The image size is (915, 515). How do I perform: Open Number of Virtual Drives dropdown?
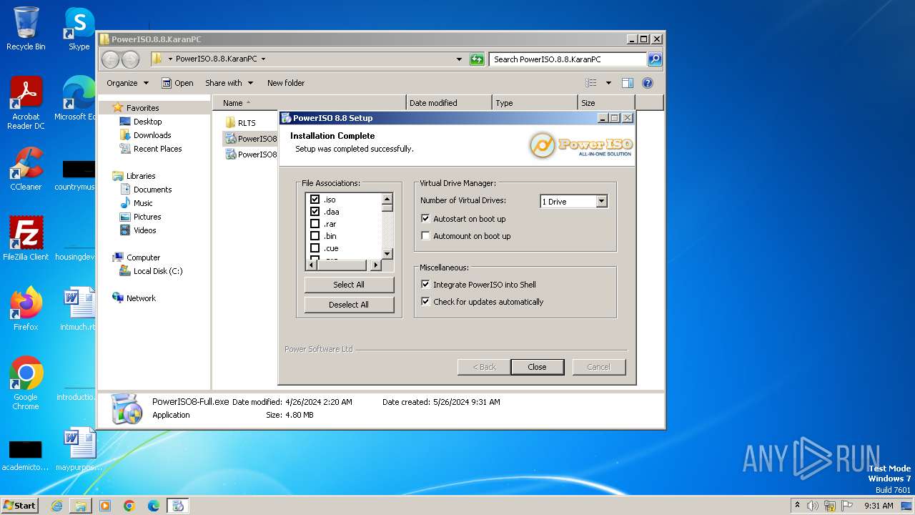(601, 202)
